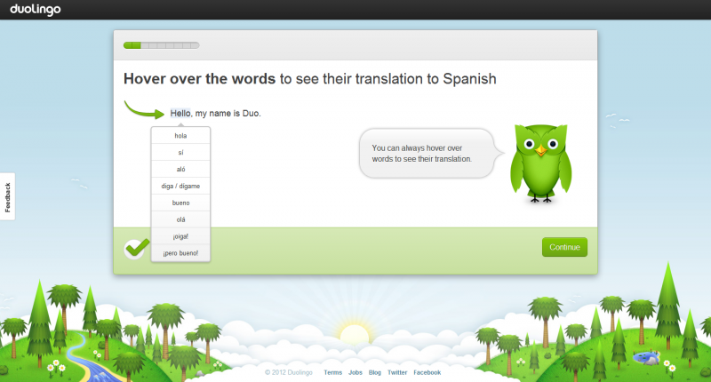Open the Terms link in footer
Image resolution: width=711 pixels, height=382 pixels.
tap(332, 372)
